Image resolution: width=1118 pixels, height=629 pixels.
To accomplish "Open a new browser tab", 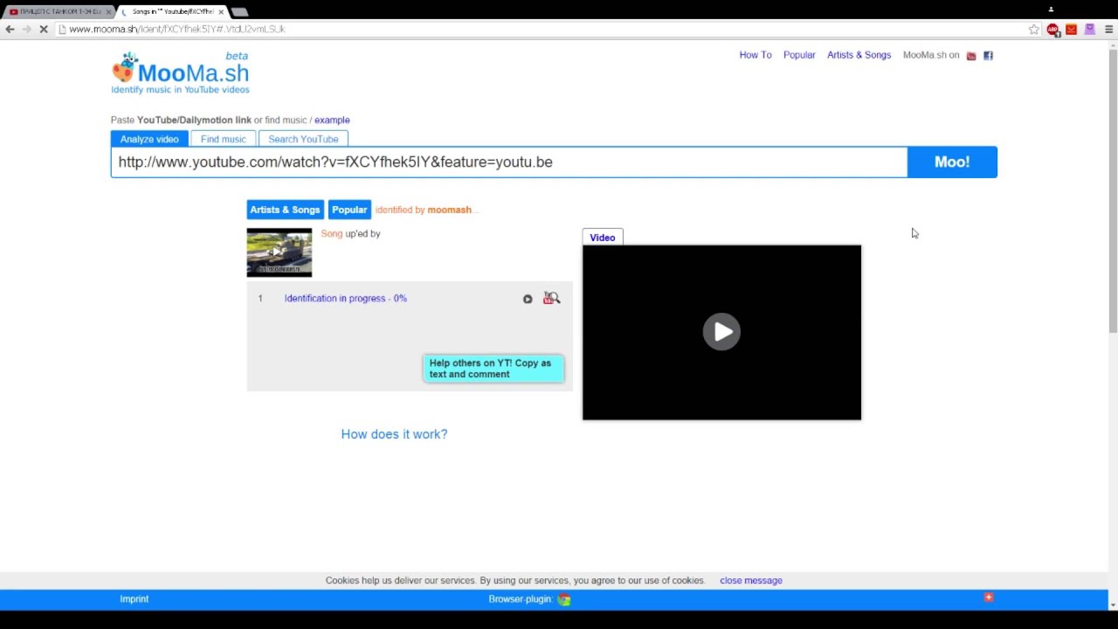I will coord(239,12).
